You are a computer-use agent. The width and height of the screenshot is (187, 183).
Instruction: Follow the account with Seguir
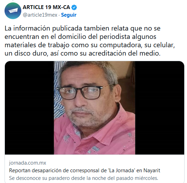click(x=69, y=15)
